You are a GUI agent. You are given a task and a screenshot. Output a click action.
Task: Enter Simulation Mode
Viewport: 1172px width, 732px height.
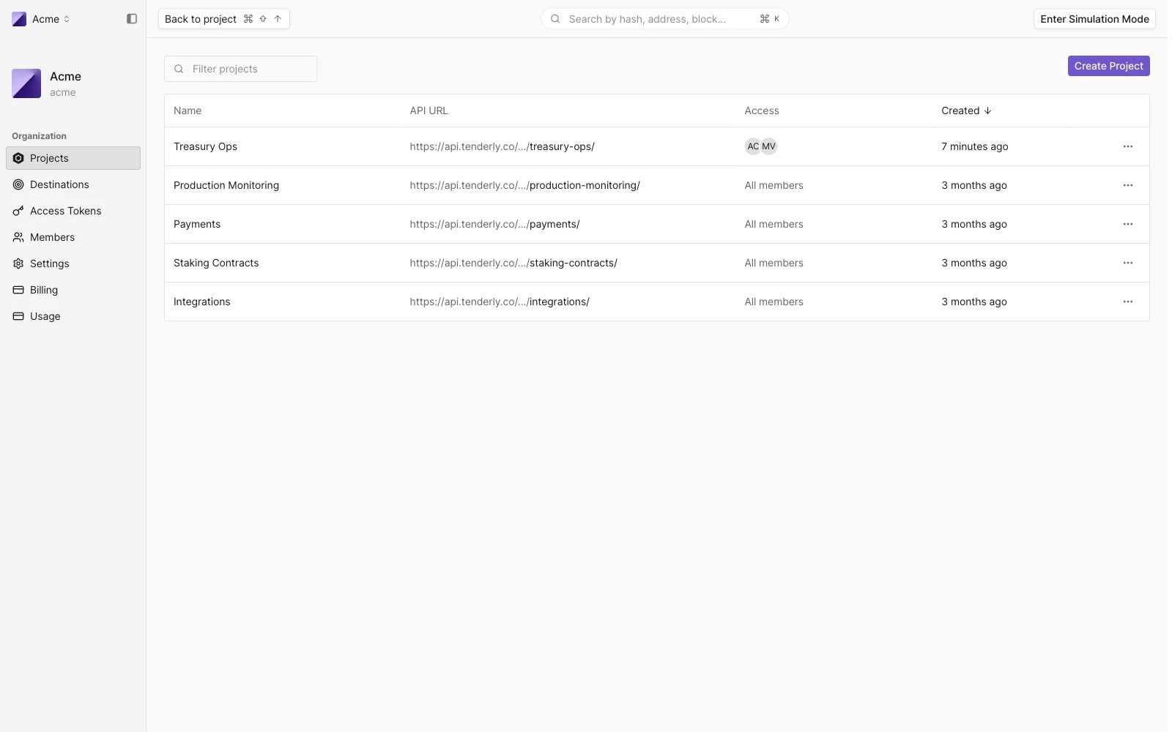[x=1094, y=19]
